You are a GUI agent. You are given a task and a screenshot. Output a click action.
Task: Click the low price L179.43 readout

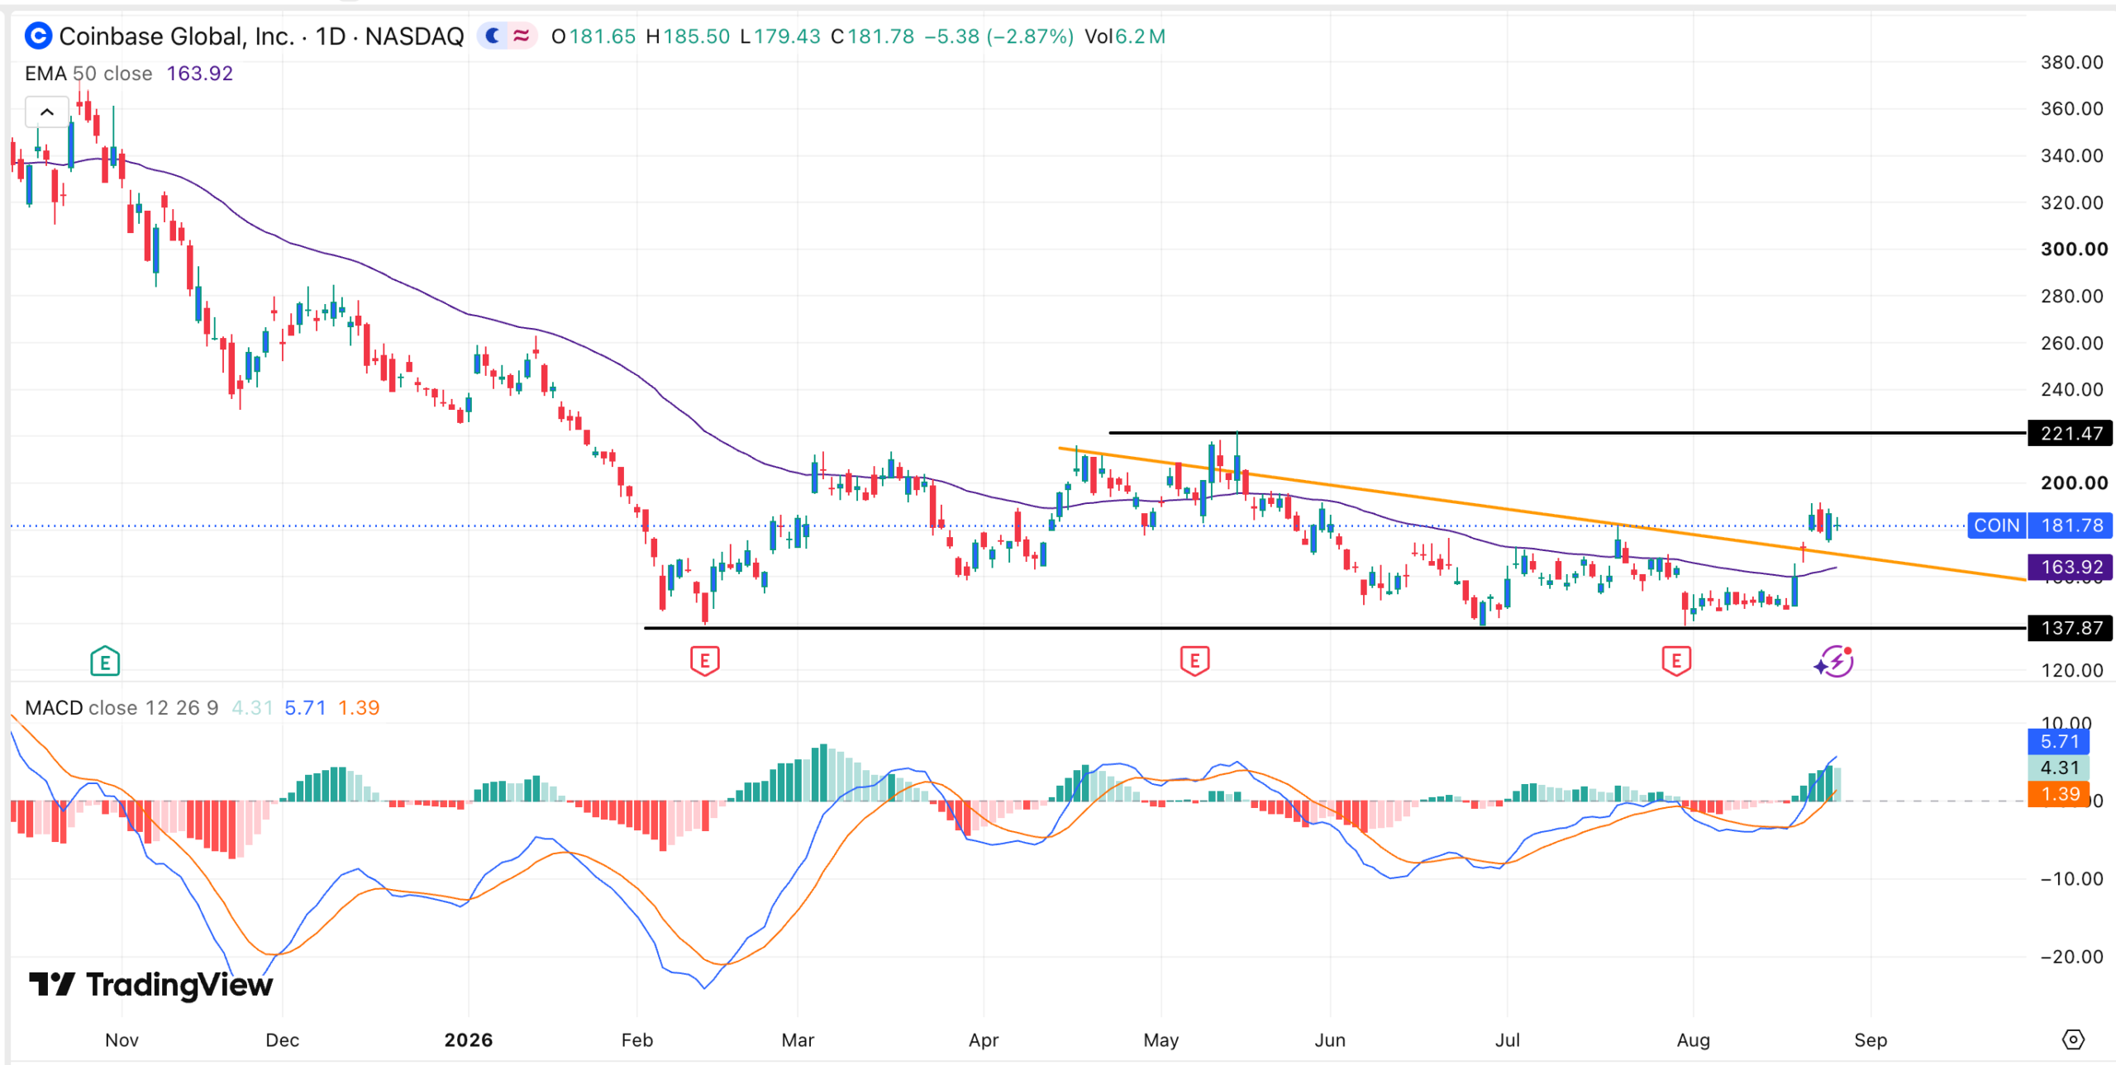(780, 36)
